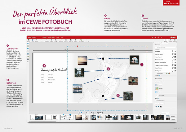Delete the Cape Palliser marker

point(175,68)
